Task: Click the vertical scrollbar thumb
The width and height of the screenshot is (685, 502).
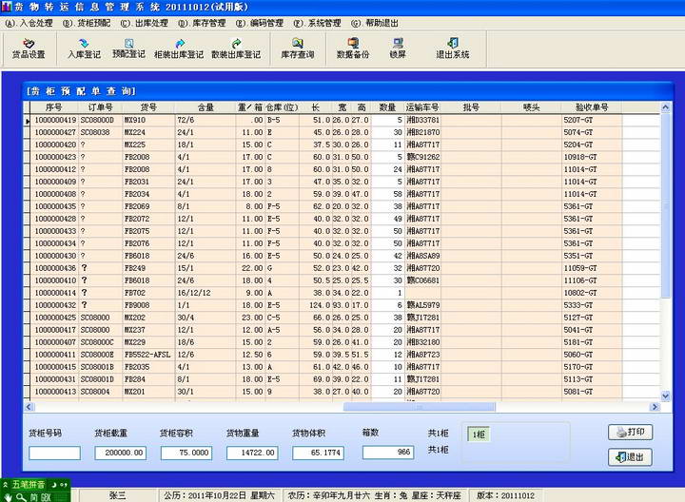Action: pos(665,205)
